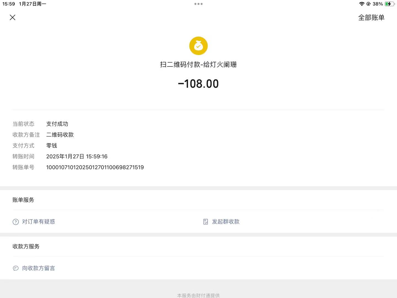Screen dimensions: 397x298
Task: Select the transfer order number 转账单号
Action: point(95,167)
